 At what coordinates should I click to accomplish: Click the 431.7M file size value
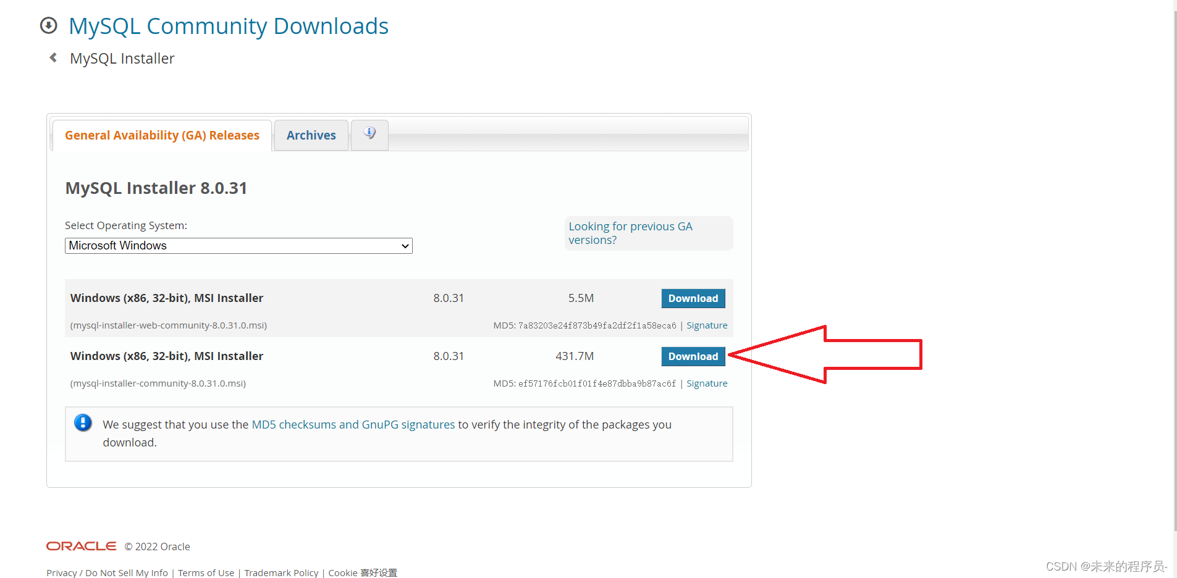click(575, 356)
